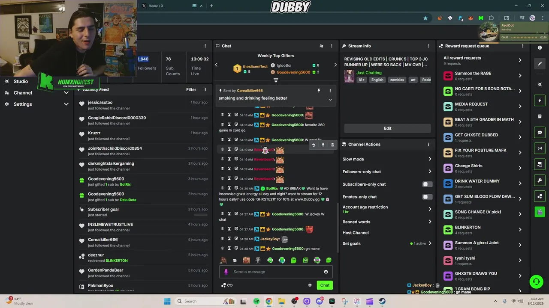Open the browser extensions puzzle icon

click(x=492, y=18)
